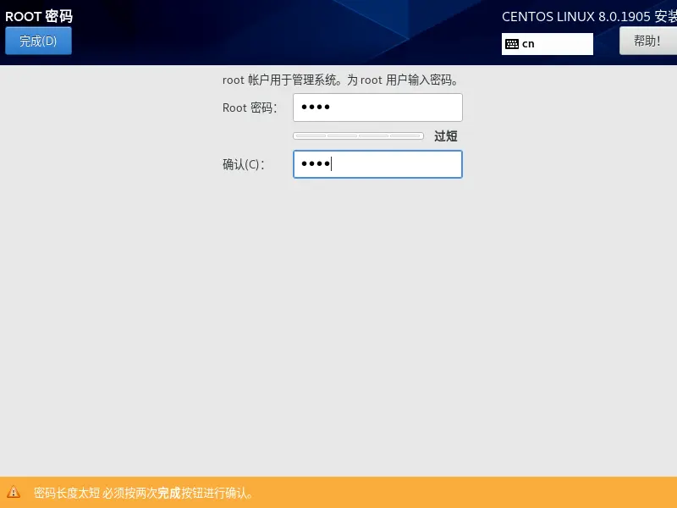Click the password strength bar
Screen dimensions: 677x508
358,136
